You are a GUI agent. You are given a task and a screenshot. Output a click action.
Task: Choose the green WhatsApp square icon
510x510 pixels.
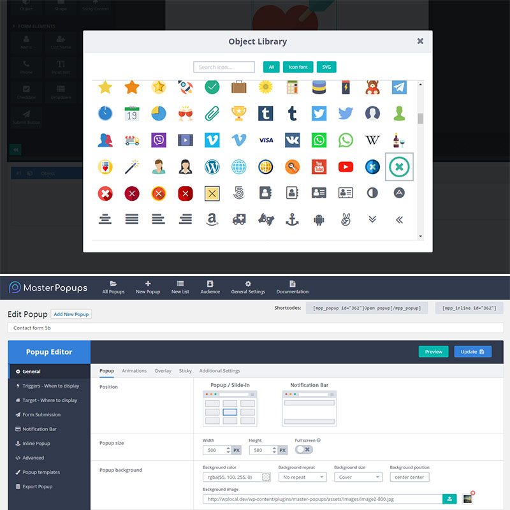[319, 140]
